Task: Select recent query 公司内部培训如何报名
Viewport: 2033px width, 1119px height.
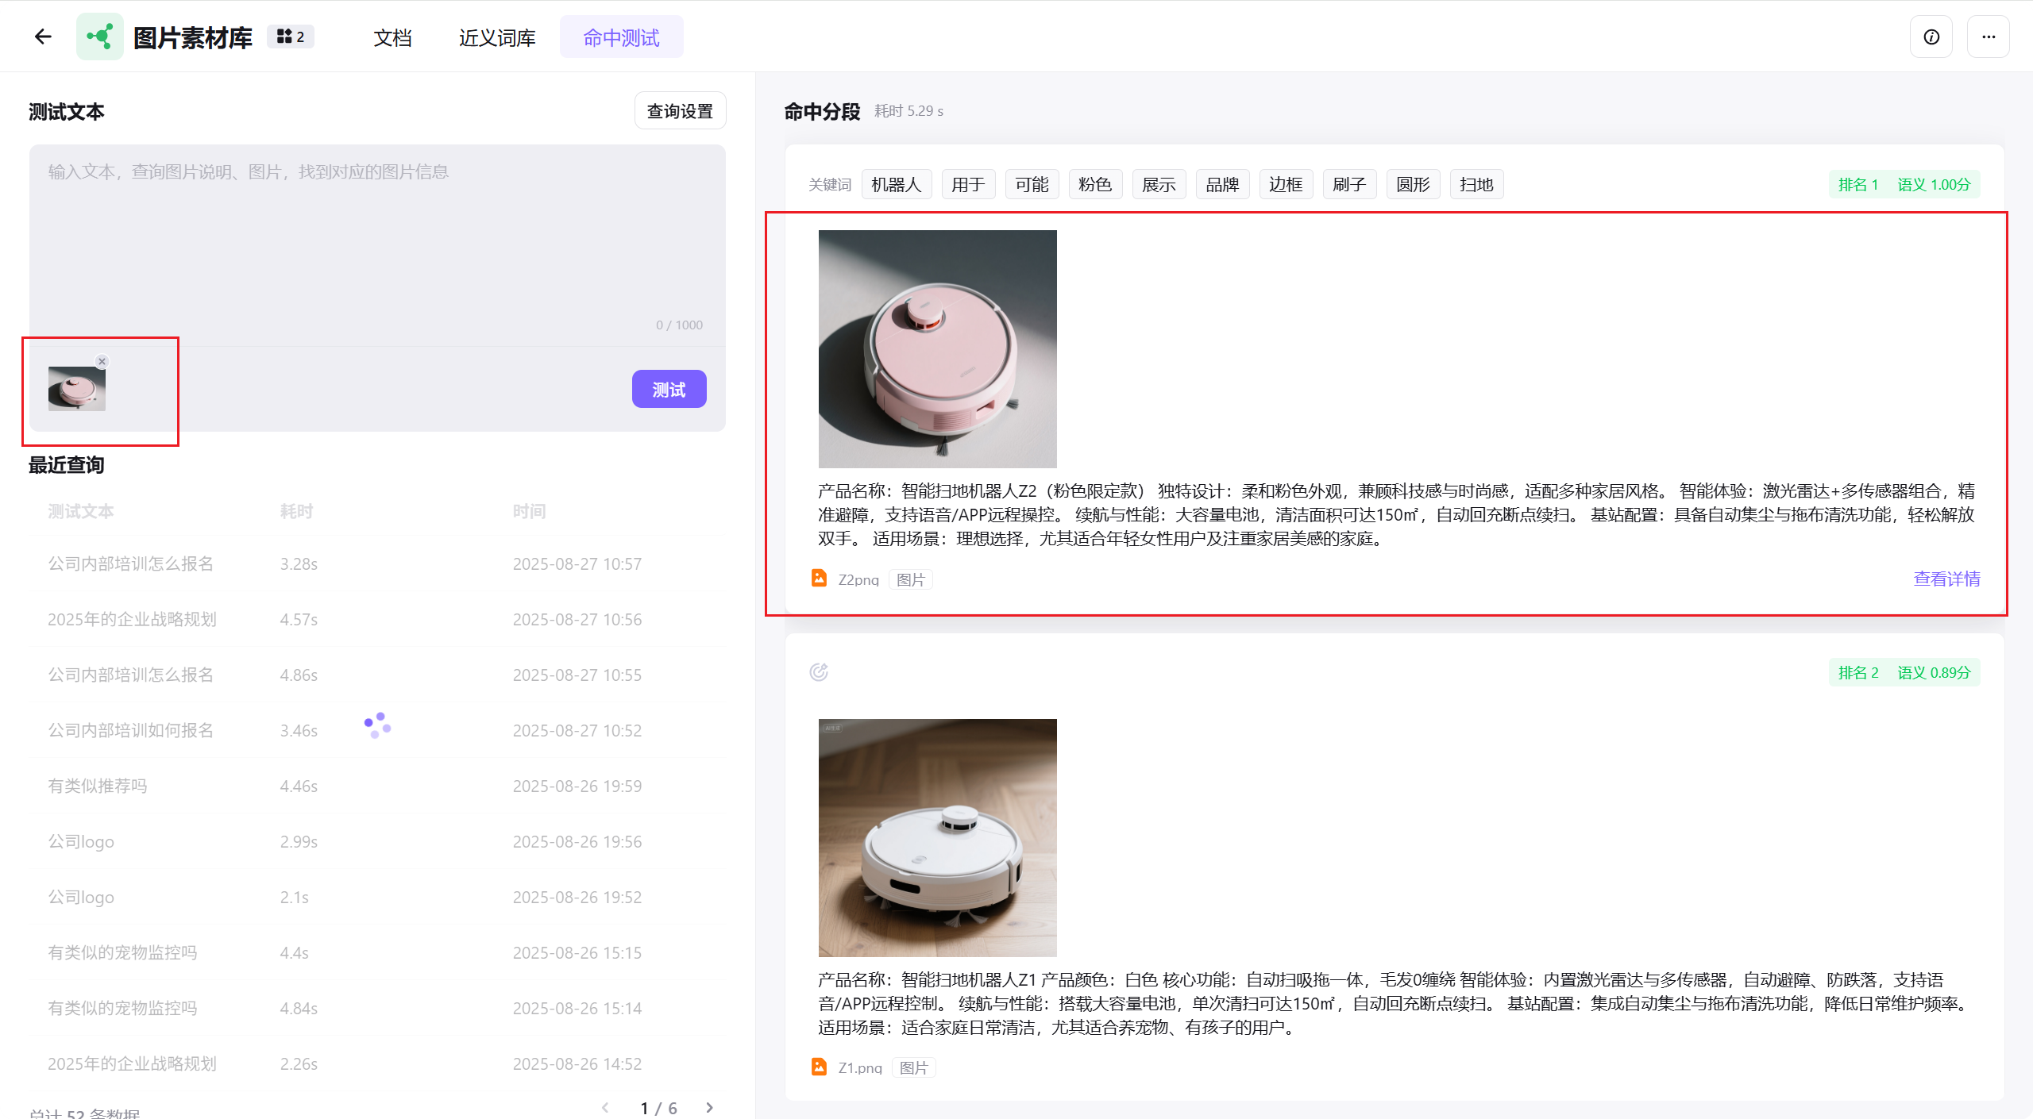Action: click(131, 730)
